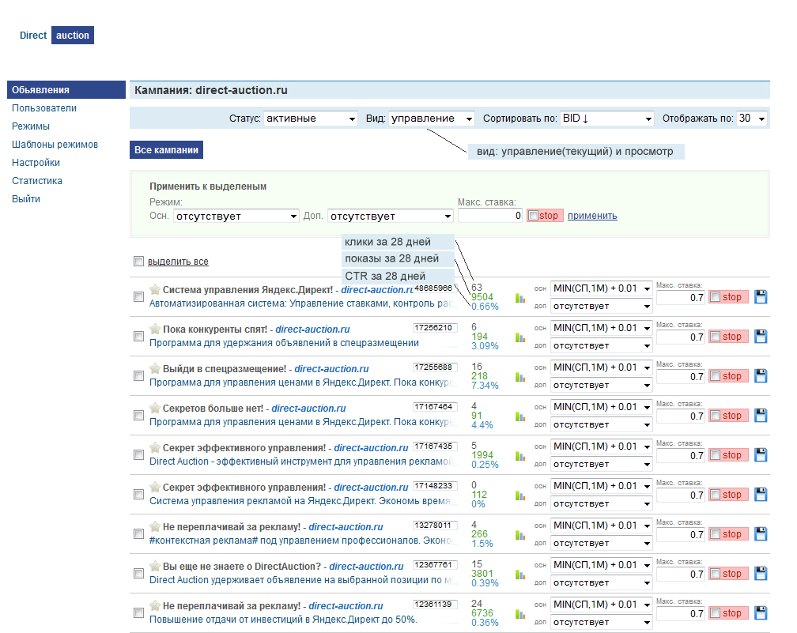
Task: Check the 'выделить все' checkbox
Action: (139, 262)
